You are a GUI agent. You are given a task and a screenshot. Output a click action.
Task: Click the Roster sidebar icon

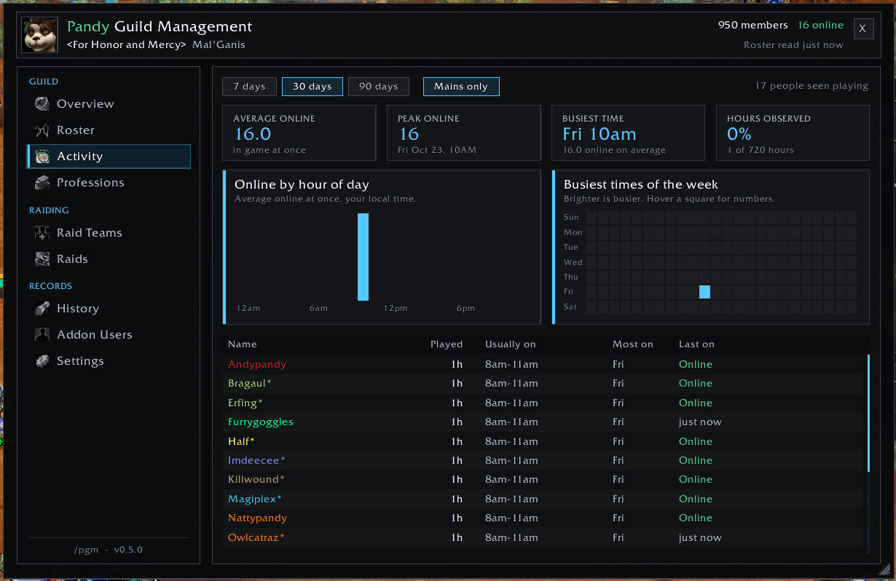tap(43, 130)
